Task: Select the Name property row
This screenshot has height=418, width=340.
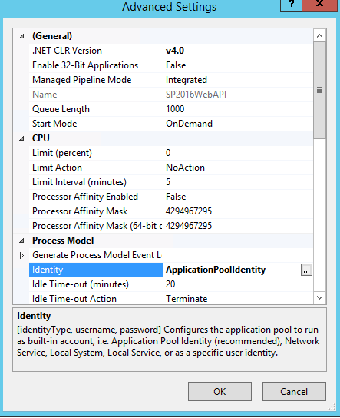Action: (45, 95)
